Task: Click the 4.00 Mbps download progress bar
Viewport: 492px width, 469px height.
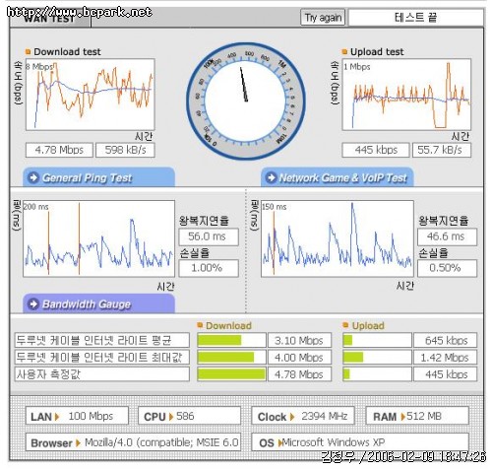Action: (x=231, y=358)
